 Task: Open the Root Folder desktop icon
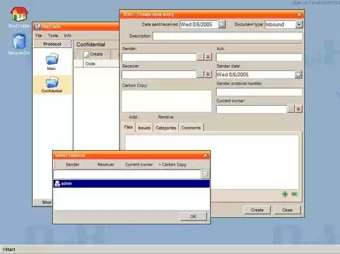coord(19,14)
